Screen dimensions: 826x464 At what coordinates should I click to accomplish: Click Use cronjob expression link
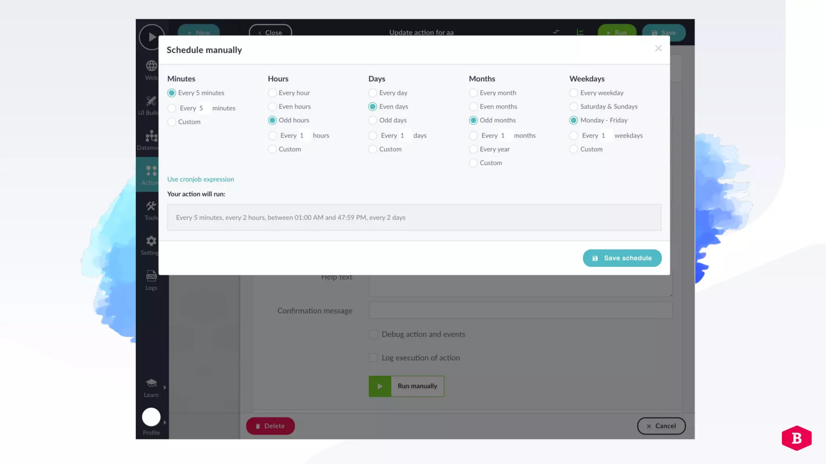click(x=200, y=179)
